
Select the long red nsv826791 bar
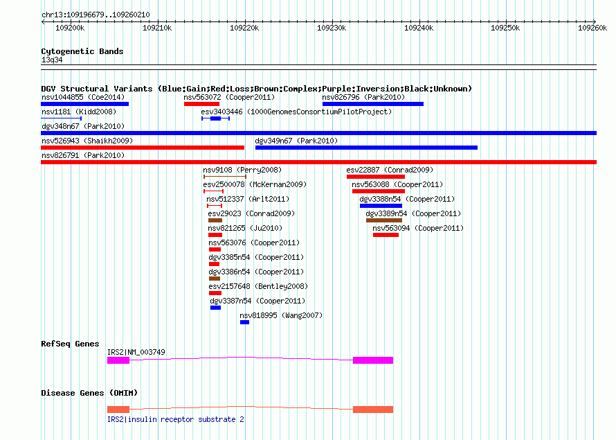(x=318, y=162)
